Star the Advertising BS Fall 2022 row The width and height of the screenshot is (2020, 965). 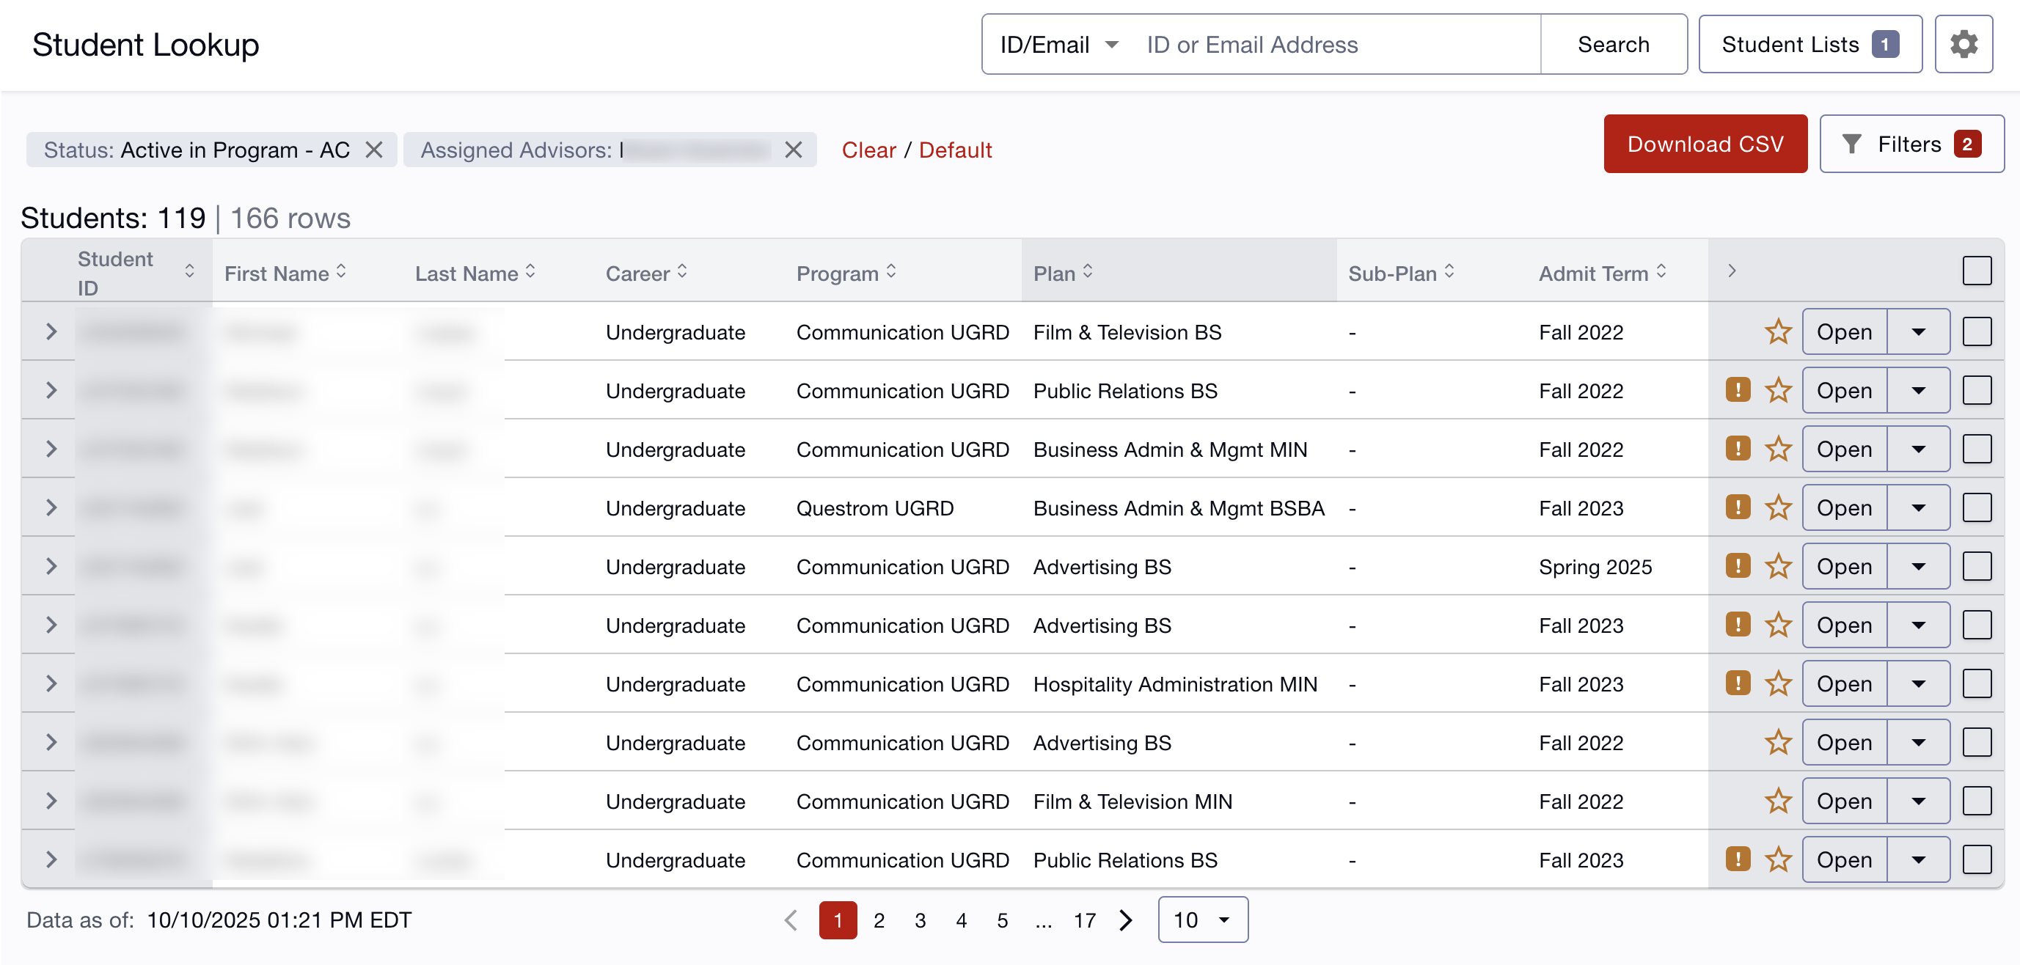(1778, 742)
